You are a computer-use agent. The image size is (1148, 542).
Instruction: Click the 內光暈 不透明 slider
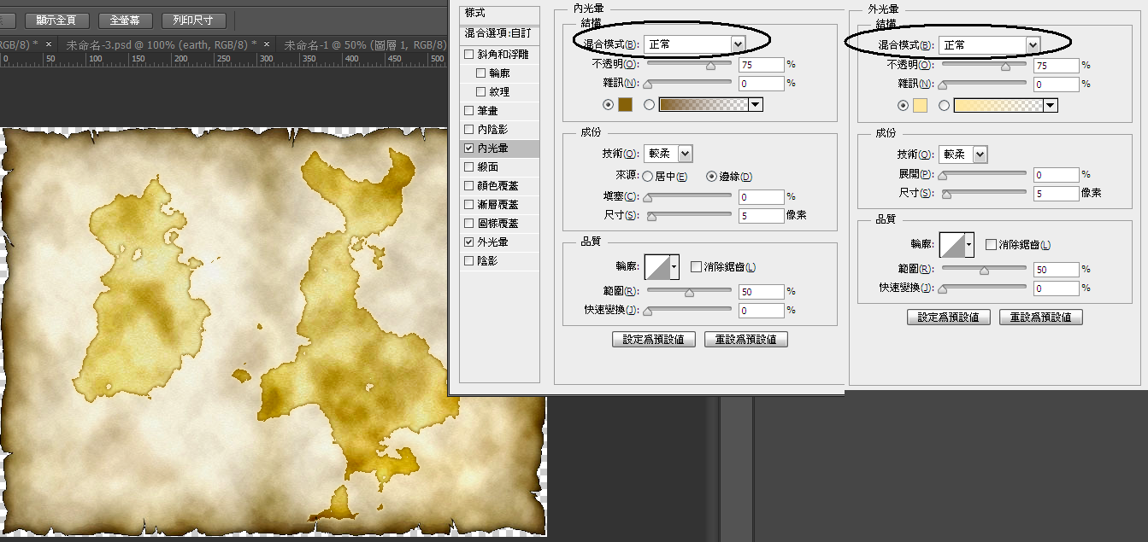click(689, 64)
